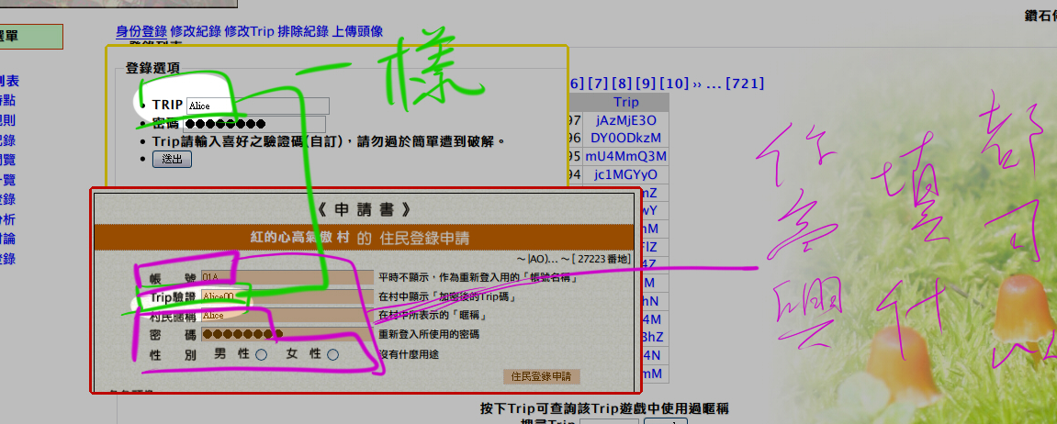
Task: Click the 27223番地 address text
Action: [x=602, y=258]
